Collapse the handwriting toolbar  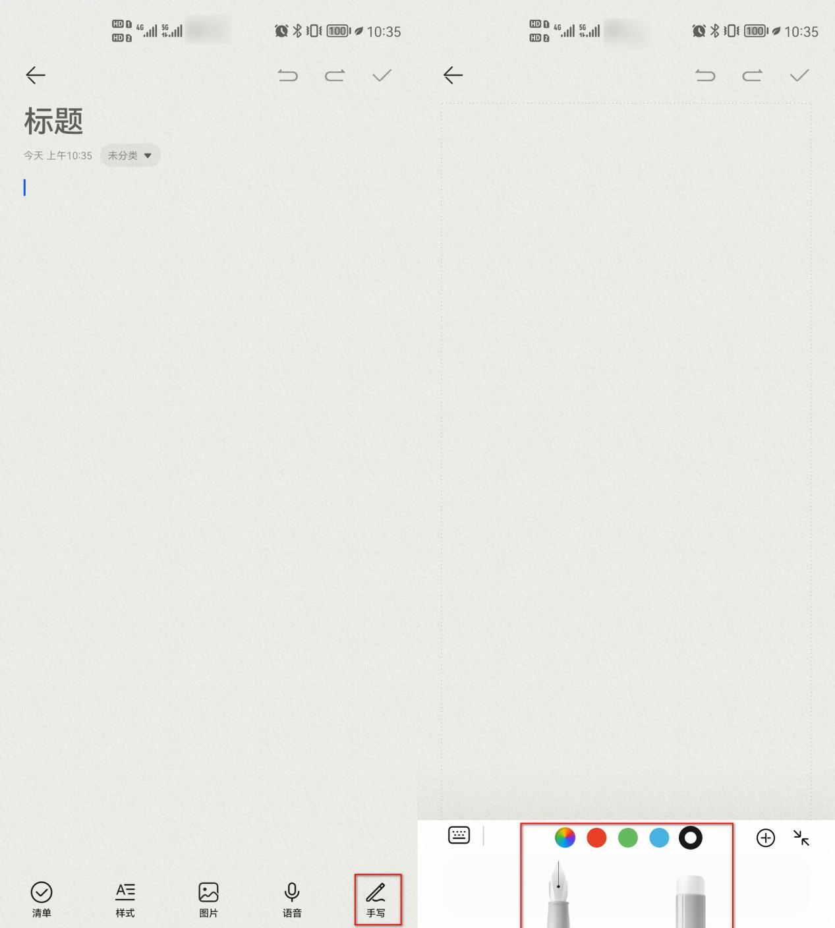click(x=801, y=838)
